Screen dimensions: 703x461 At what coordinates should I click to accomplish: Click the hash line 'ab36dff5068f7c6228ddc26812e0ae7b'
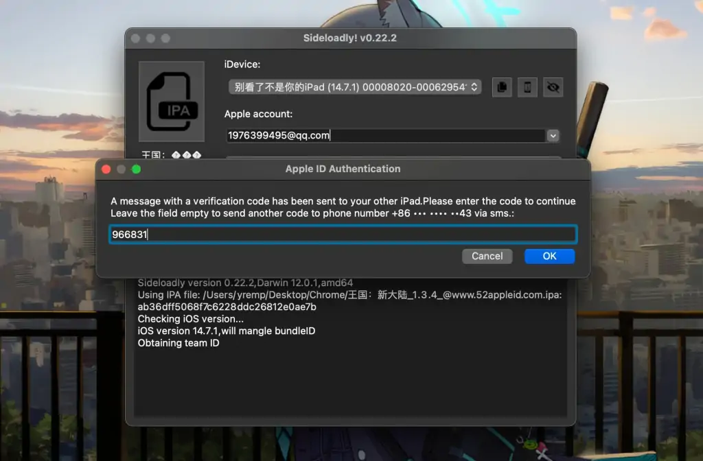tap(227, 307)
